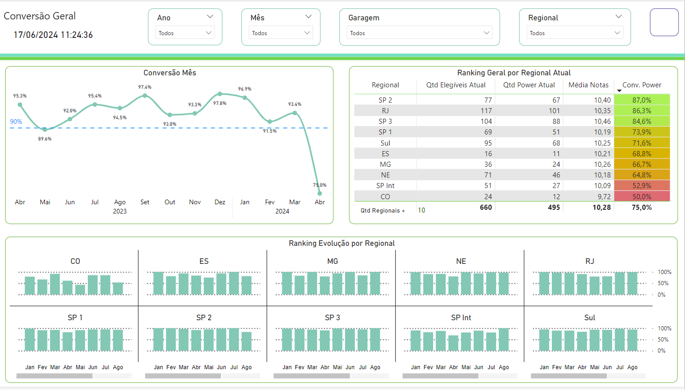The width and height of the screenshot is (685, 390).
Task: Click the horizontal scrollbar below the SP 1 chart
Action: (55, 376)
